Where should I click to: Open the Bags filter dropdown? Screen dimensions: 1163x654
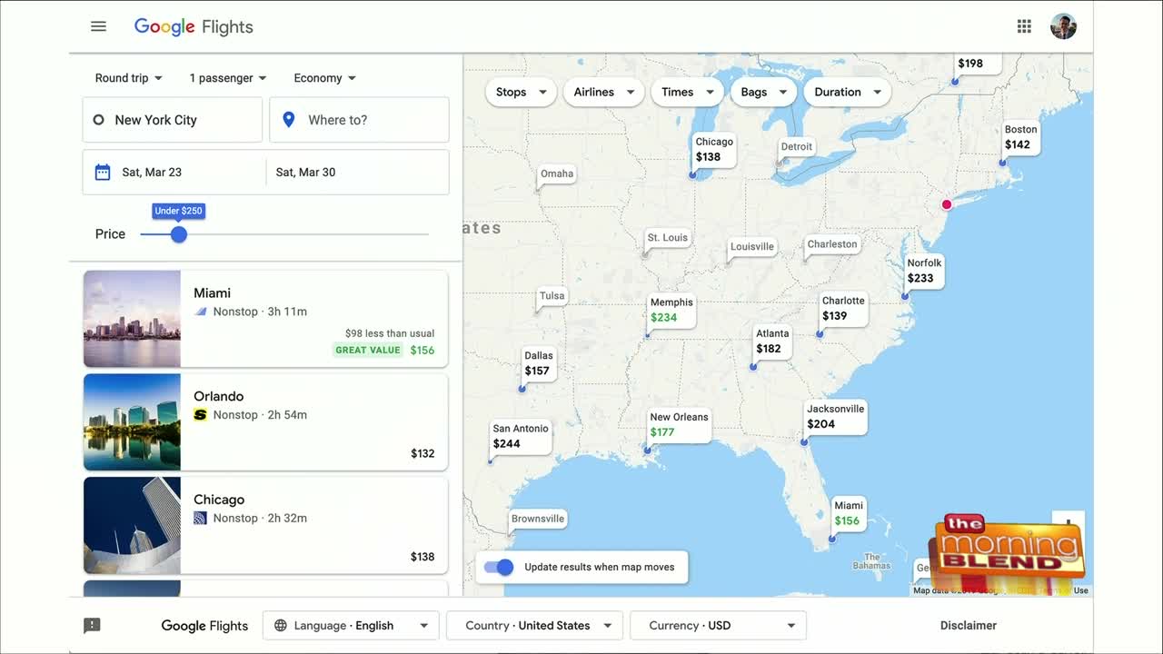[763, 92]
